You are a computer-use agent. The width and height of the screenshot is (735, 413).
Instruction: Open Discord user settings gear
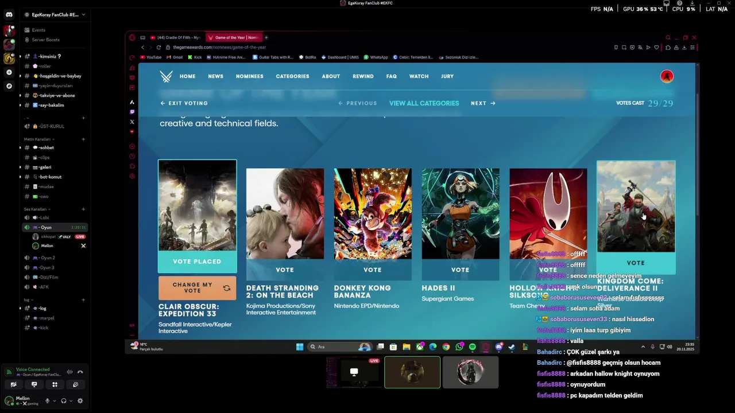80,401
